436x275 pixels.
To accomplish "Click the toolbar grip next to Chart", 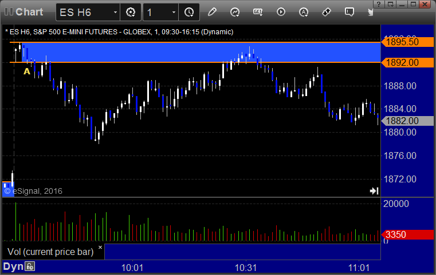I will [9, 12].
